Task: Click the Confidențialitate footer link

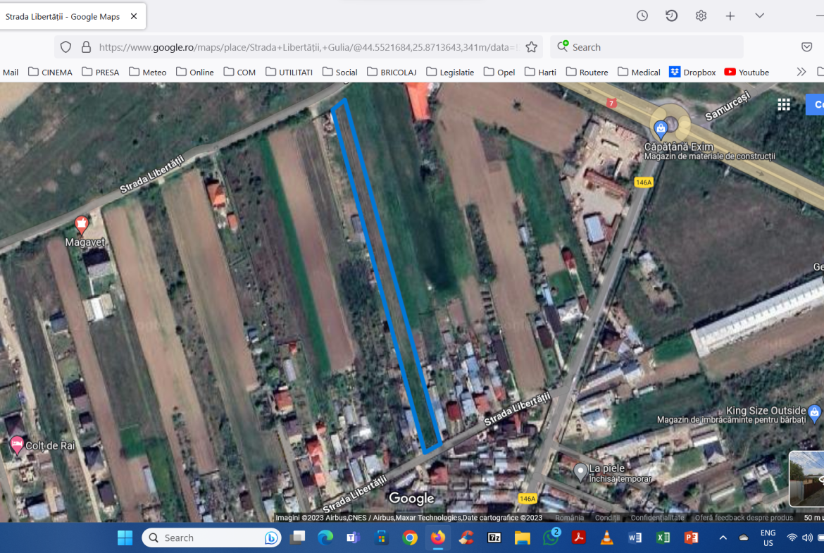Action: click(x=656, y=517)
